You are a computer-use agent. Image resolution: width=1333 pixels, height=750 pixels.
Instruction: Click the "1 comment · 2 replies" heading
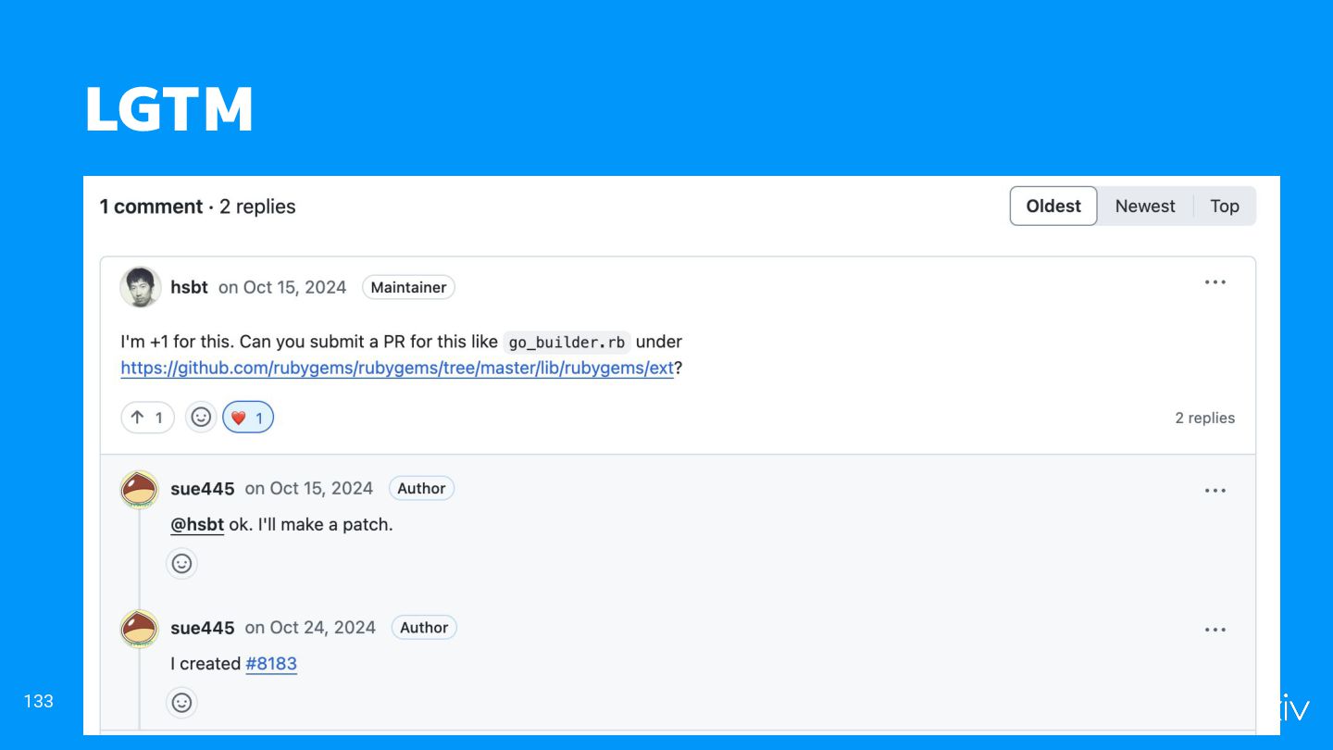(197, 206)
